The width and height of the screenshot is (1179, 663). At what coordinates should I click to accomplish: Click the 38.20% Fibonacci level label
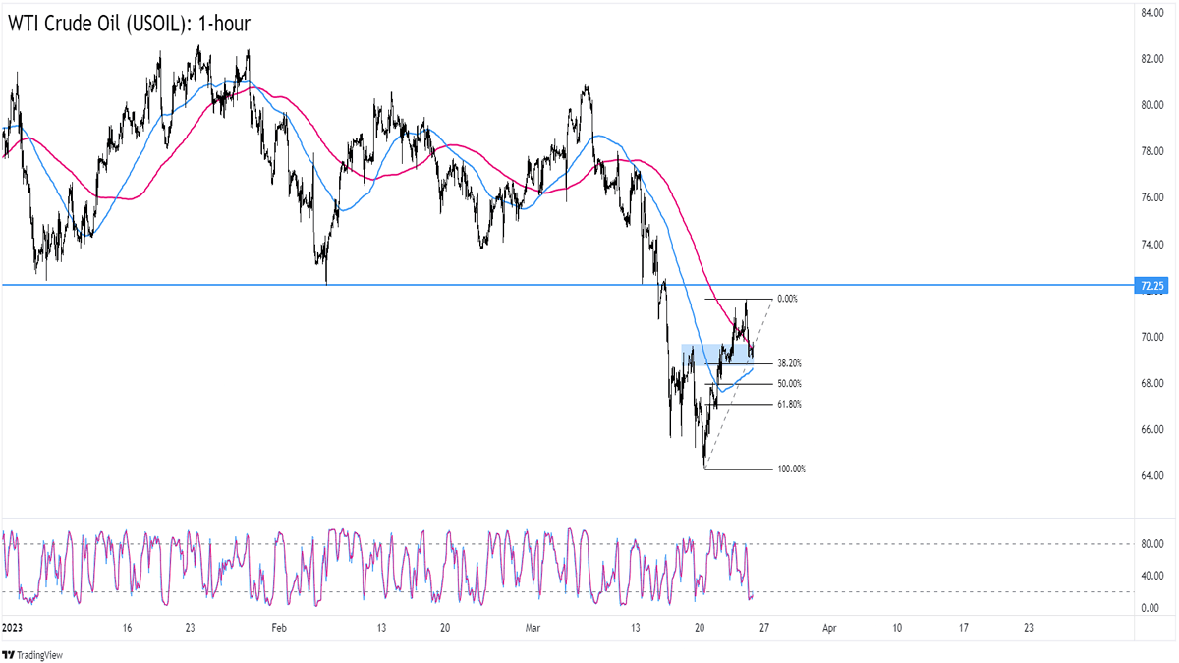(x=789, y=363)
